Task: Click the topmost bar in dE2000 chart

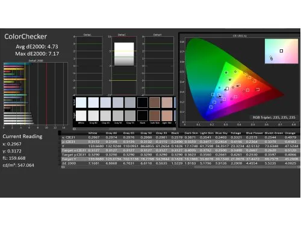Action: point(18,64)
